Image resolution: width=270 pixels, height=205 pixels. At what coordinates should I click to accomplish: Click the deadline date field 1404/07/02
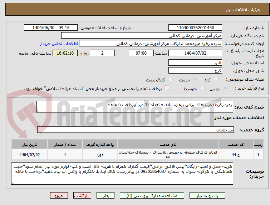[x=195, y=53]
